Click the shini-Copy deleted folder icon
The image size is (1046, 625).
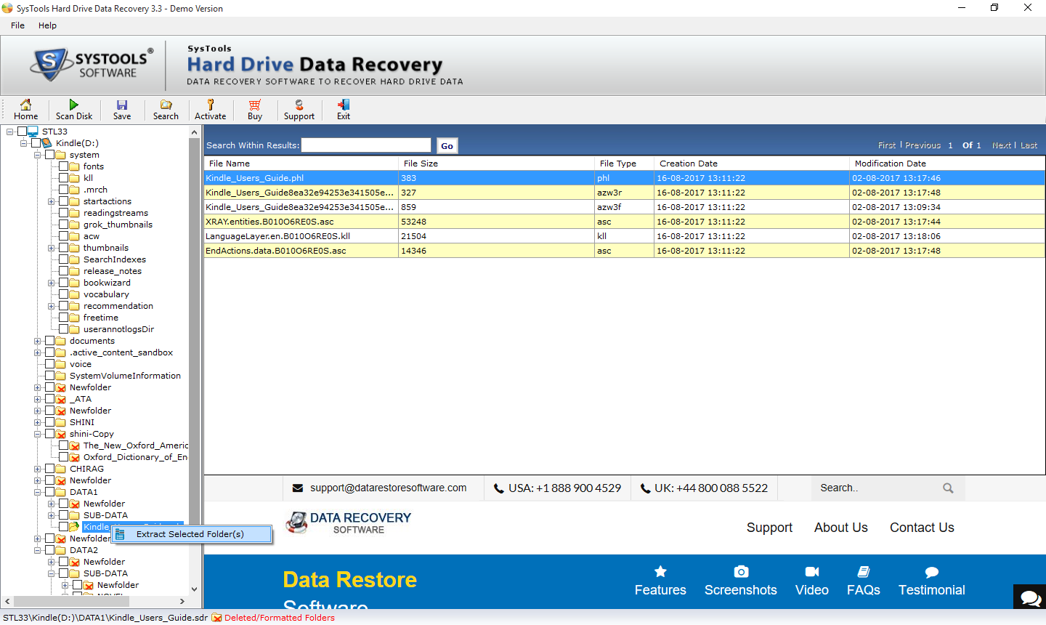coord(61,434)
